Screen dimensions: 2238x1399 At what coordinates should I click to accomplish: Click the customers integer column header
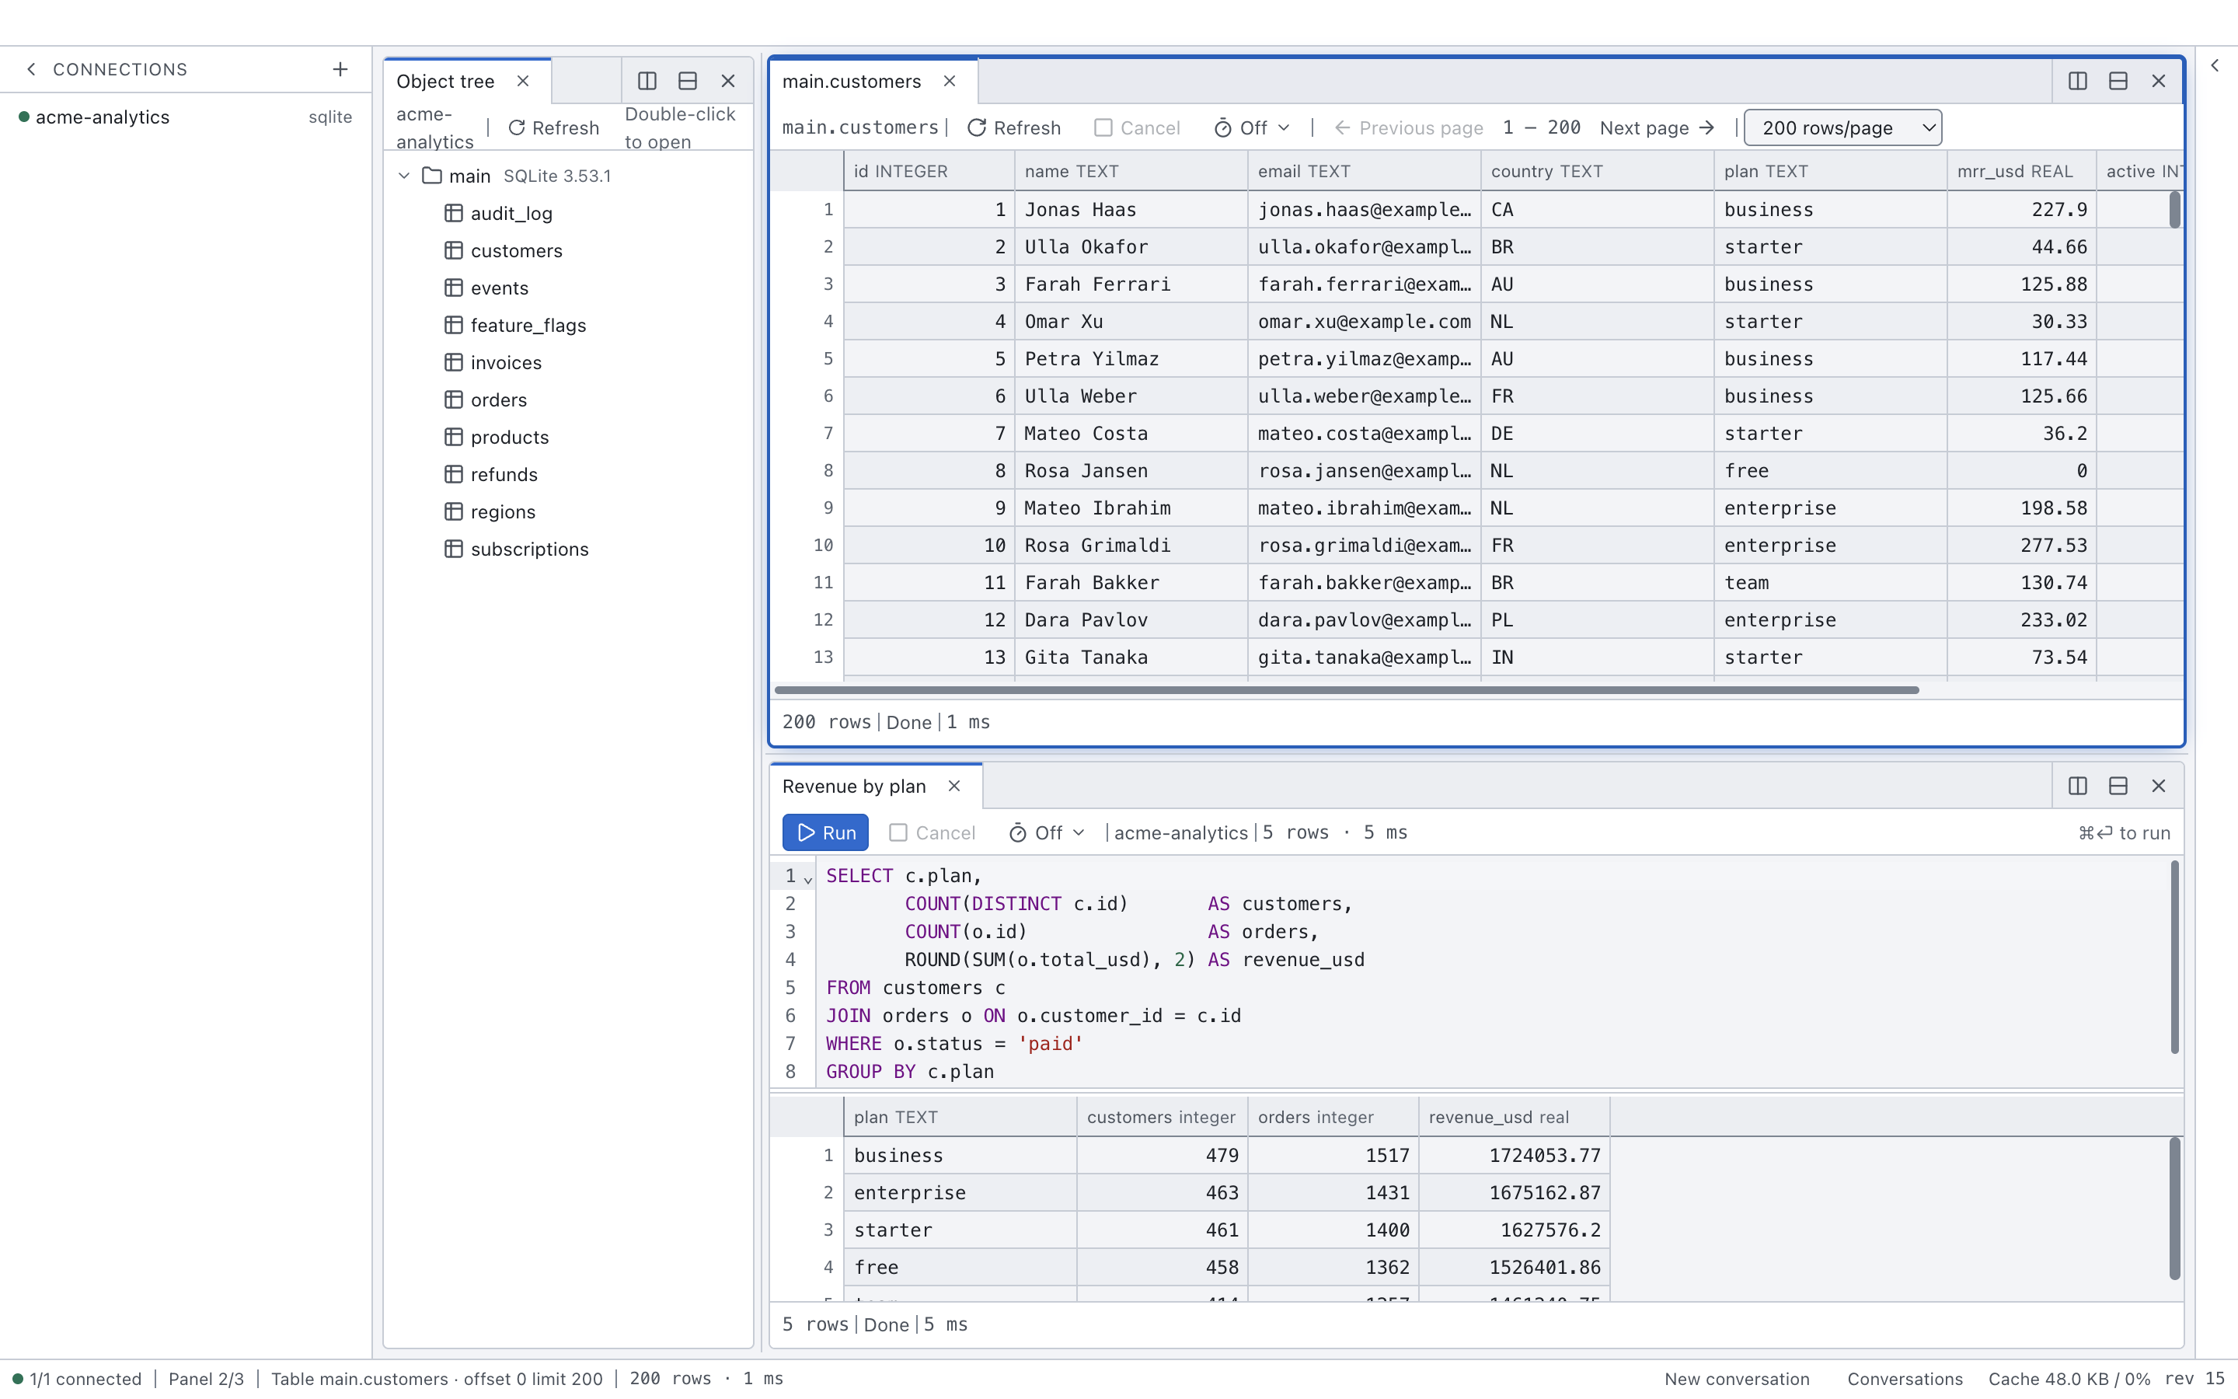tap(1162, 1117)
